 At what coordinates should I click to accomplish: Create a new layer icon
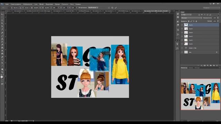point(214,65)
